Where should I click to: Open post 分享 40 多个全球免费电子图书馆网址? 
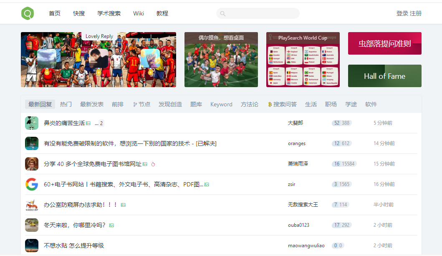click(93, 164)
